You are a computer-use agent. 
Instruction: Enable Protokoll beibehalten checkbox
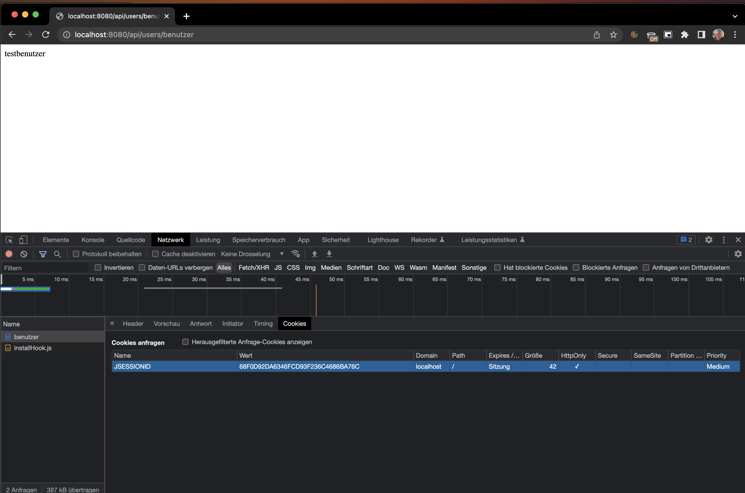tap(76, 254)
